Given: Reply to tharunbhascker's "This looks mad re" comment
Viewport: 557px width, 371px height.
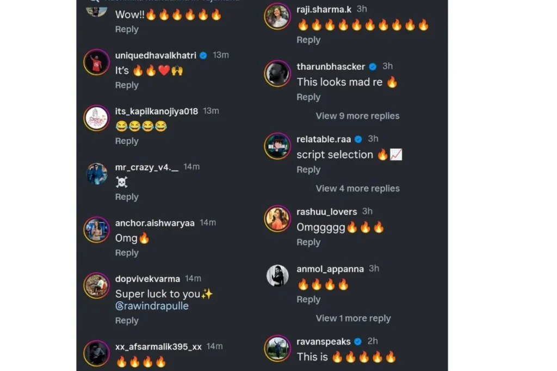Looking at the screenshot, I should coord(308,97).
